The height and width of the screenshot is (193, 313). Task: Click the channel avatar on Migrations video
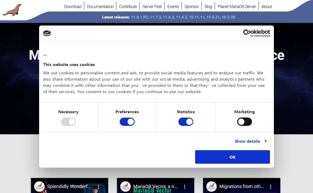click(x=212, y=186)
